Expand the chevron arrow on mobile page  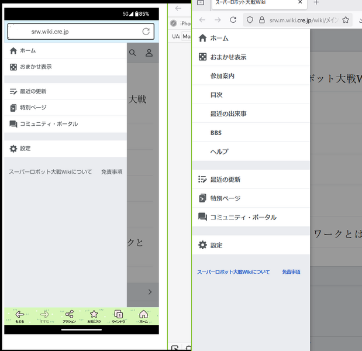coord(150,291)
